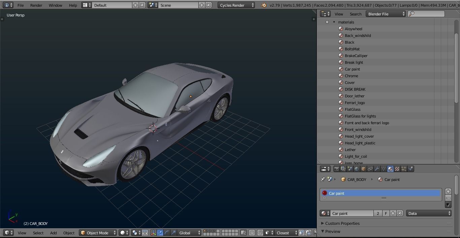Open the Render properties tab
Image resolution: width=460 pixels, height=238 pixels.
click(336, 169)
